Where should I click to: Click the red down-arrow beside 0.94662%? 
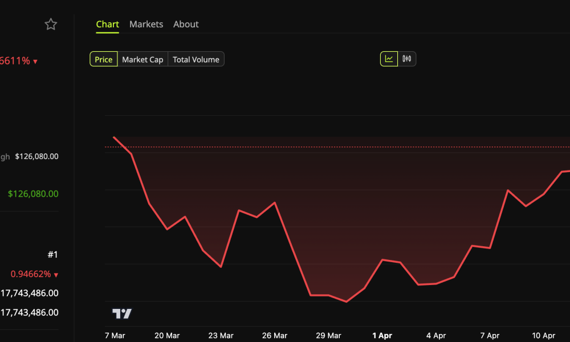(55, 274)
